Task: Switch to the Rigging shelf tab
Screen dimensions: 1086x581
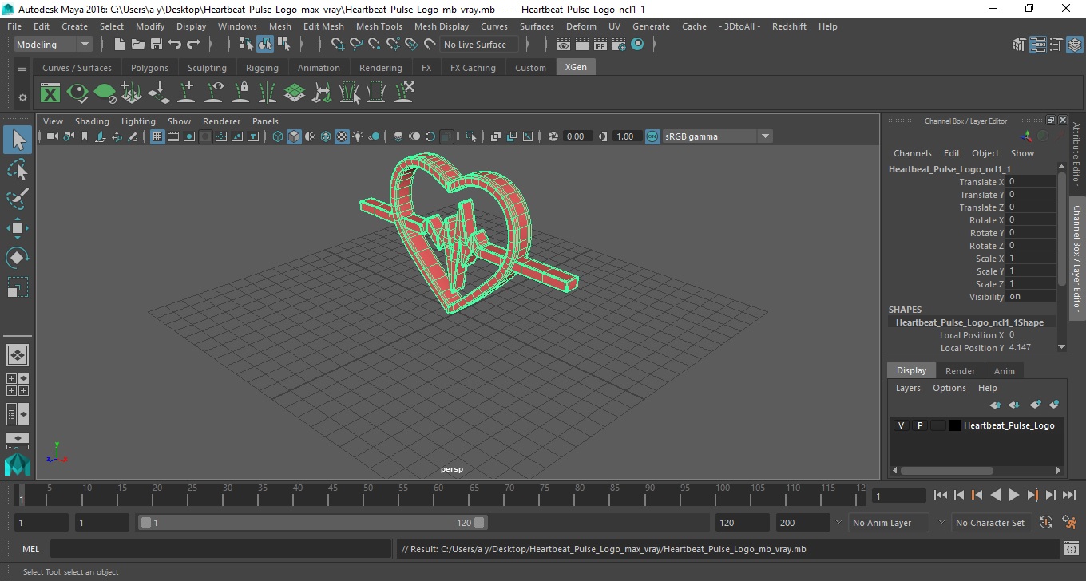Action: pos(262,68)
